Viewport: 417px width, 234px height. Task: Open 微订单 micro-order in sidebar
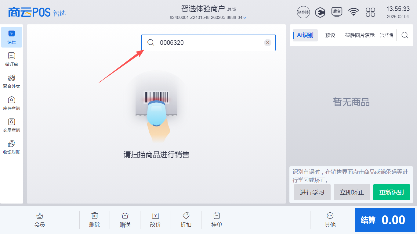pyautogui.click(x=12, y=59)
